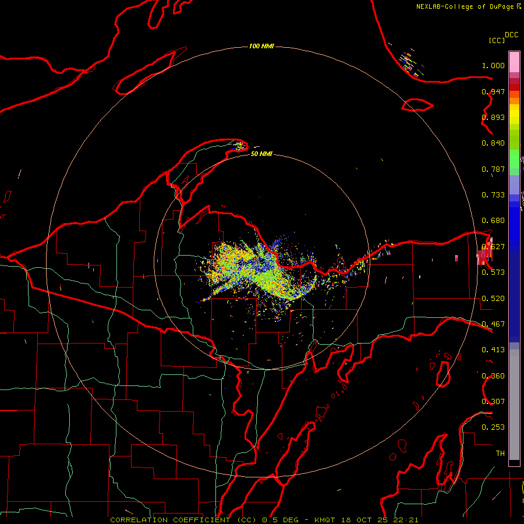The height and width of the screenshot is (524, 524).
Task: Click the DCC label above the color scale
Action: 512,35
